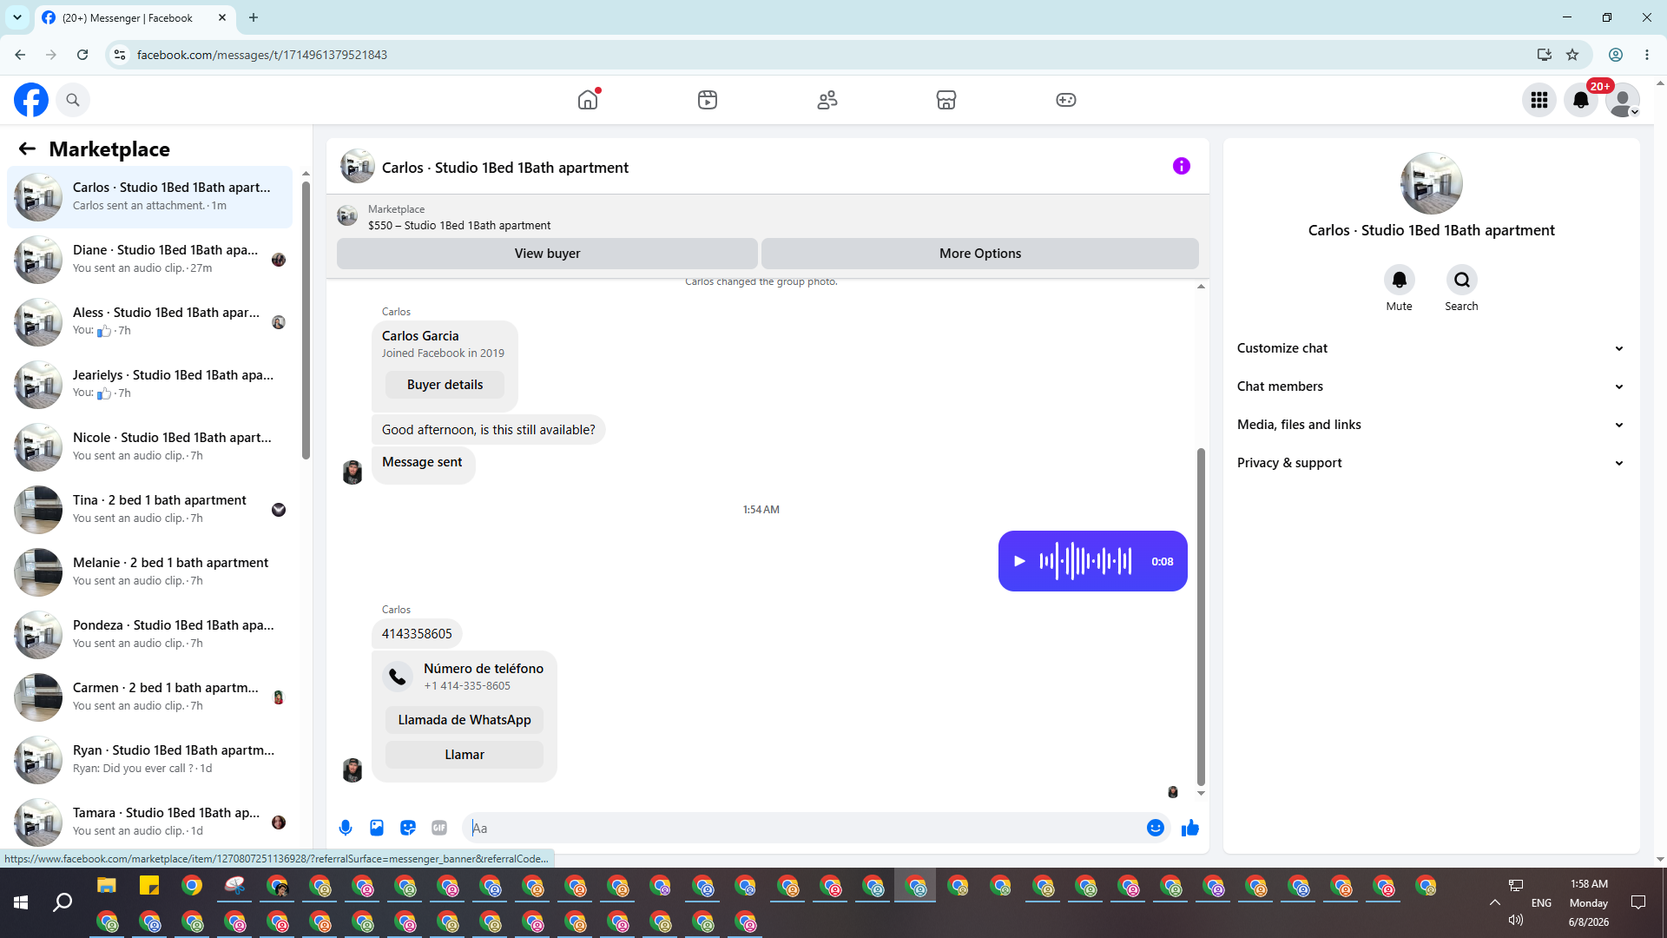
Task: Click the conversation list scrollbar
Action: click(x=306, y=321)
